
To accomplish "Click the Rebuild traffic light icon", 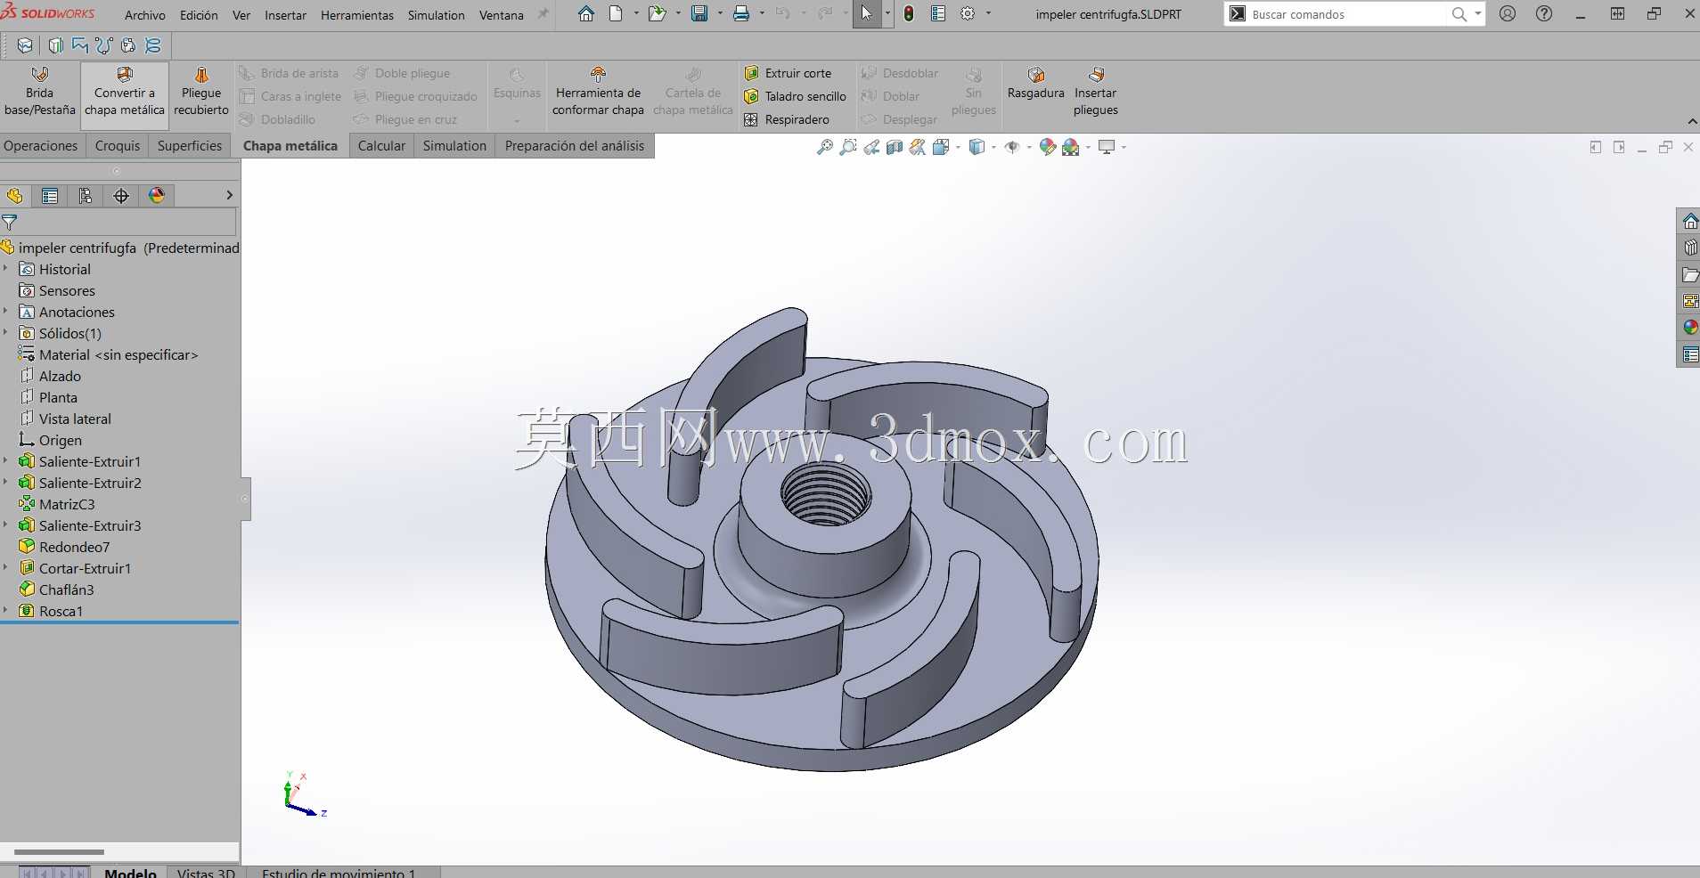I will [x=909, y=14].
